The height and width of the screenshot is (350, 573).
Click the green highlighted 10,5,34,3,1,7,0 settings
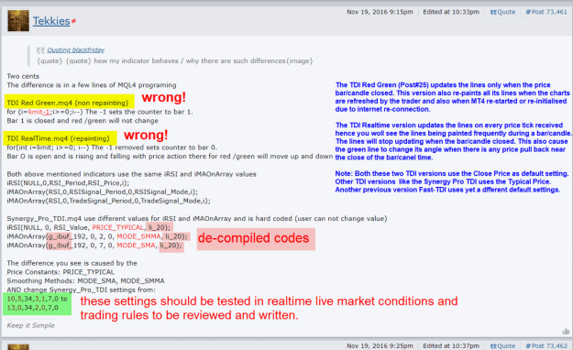pos(37,299)
